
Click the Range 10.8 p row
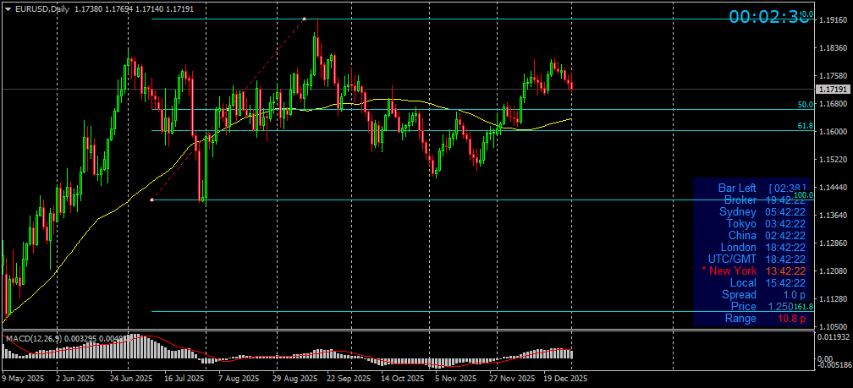[765, 319]
